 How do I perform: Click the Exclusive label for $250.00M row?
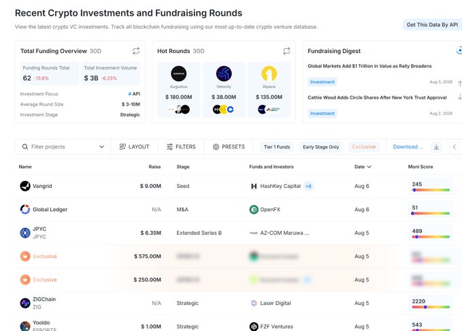coord(45,280)
